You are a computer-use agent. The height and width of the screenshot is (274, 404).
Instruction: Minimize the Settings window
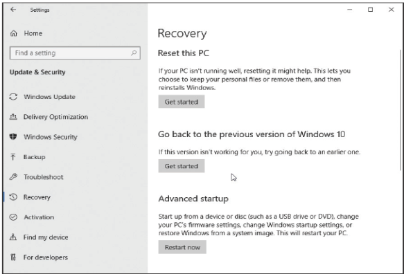coord(350,10)
